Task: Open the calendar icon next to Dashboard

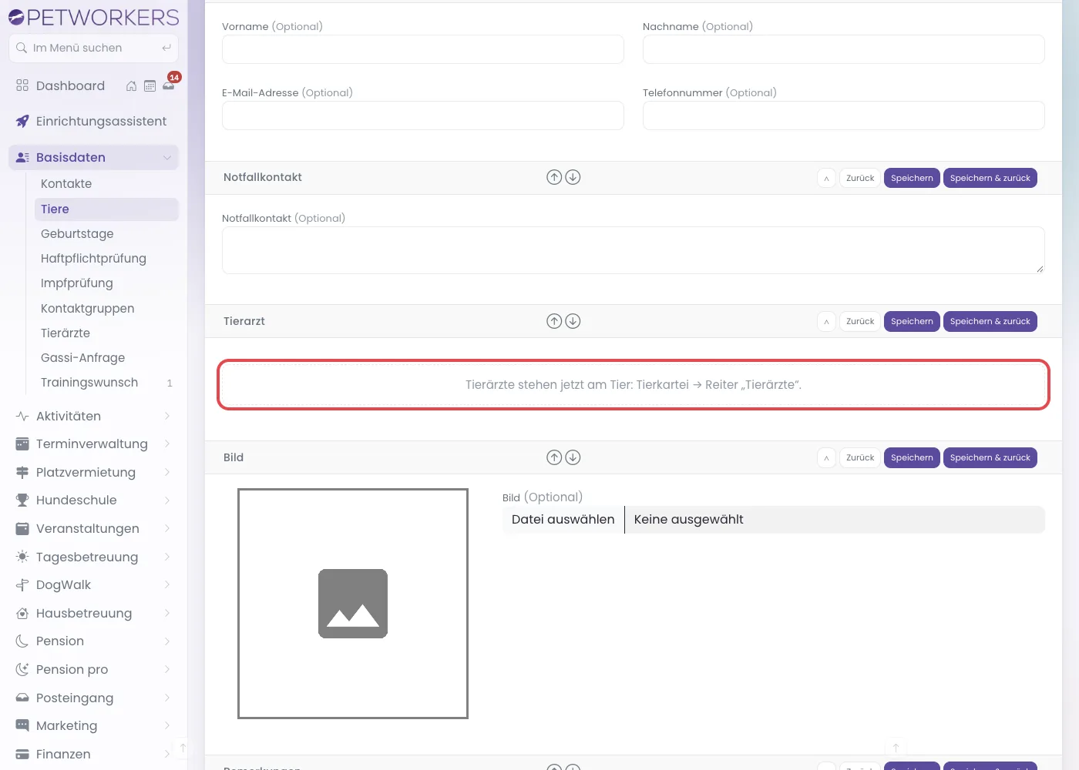Action: pos(150,86)
